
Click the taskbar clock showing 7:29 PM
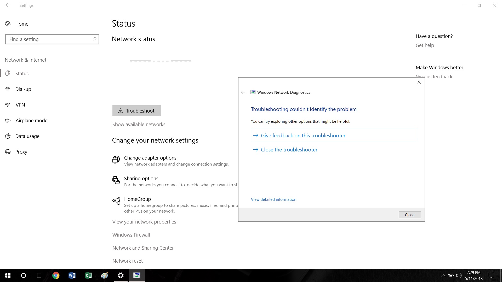[x=474, y=275]
